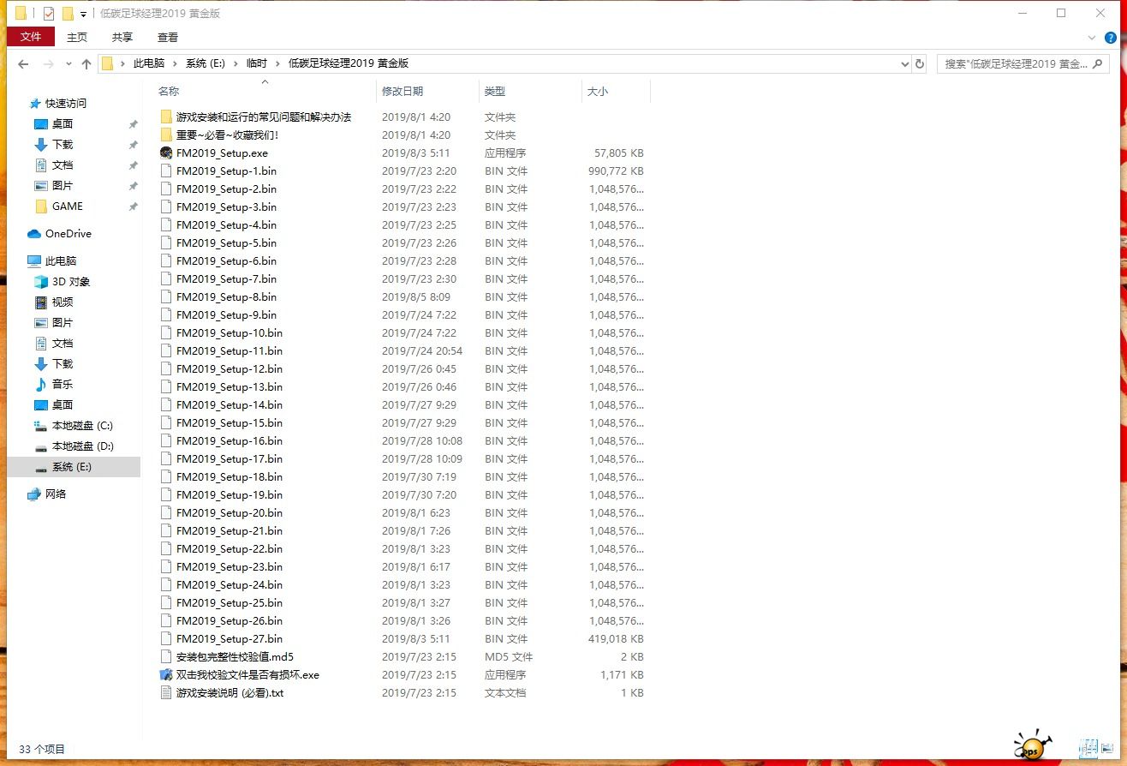Select 快速访问 in navigation pane
Viewport: 1127px width, 766px height.
(x=66, y=103)
